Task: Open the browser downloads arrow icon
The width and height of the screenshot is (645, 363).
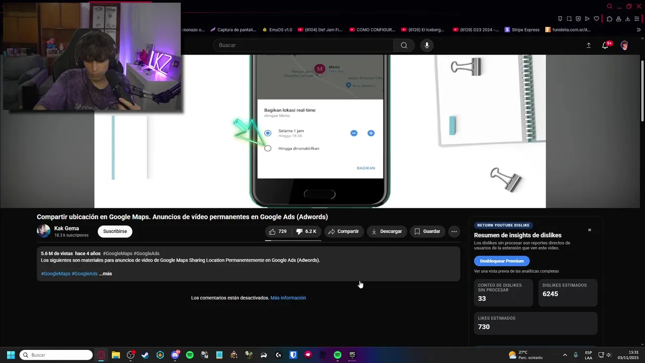Action: pos(628,19)
